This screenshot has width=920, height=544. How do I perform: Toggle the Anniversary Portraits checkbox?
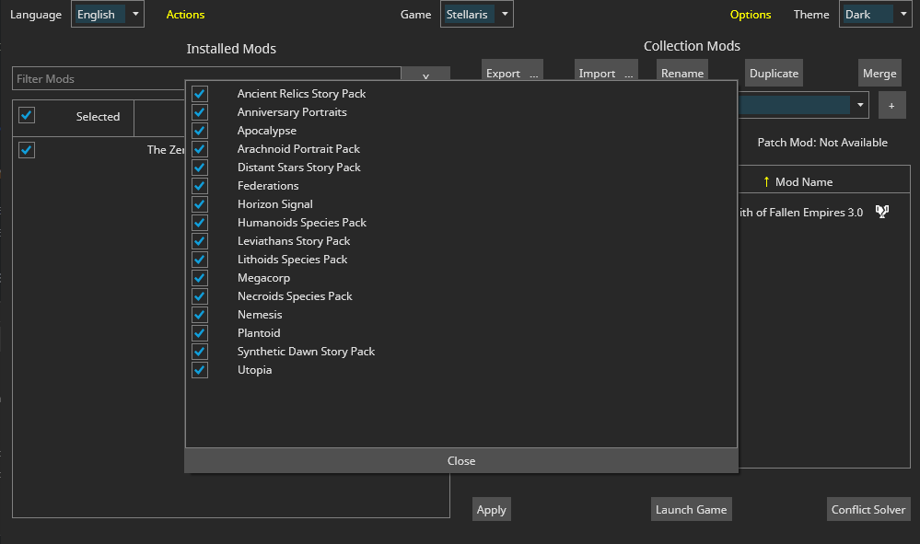tap(200, 112)
